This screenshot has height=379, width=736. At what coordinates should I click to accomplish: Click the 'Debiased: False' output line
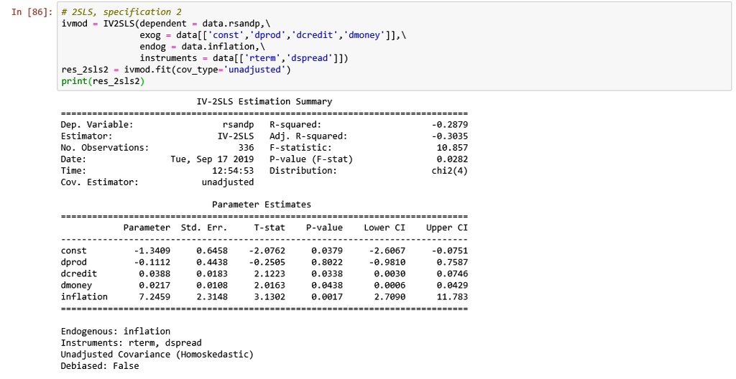click(x=99, y=366)
